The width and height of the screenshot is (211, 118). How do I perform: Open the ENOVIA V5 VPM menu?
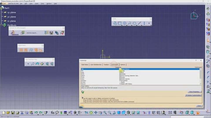pyautogui.click(x=13, y=3)
